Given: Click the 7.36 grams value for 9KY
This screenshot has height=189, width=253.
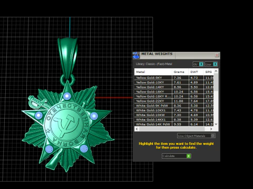Looking at the screenshot, I should [x=180, y=78].
